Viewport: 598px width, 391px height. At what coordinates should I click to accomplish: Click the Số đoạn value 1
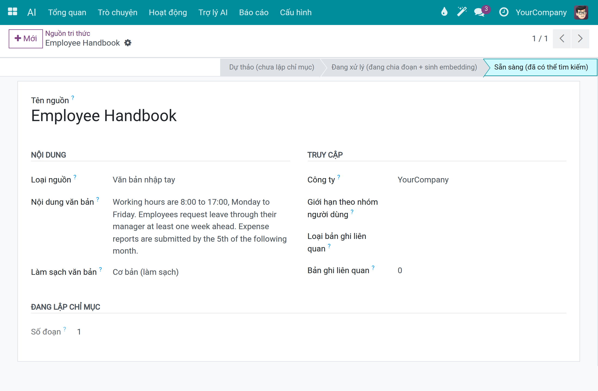(79, 332)
